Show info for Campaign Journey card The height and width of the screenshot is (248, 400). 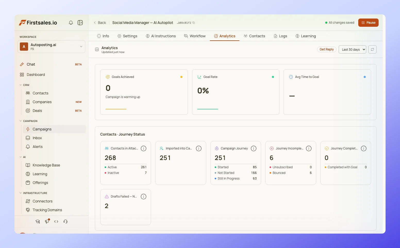[254, 148]
